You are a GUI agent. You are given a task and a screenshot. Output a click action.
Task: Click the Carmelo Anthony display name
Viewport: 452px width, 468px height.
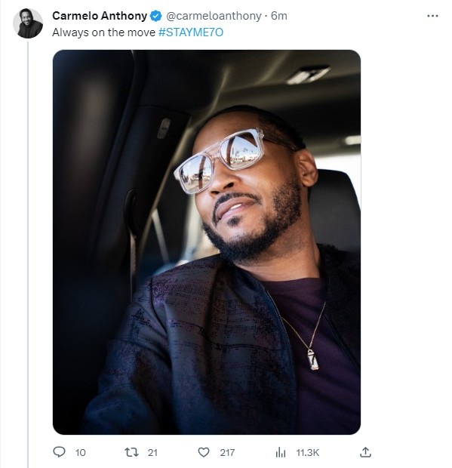[100, 16]
